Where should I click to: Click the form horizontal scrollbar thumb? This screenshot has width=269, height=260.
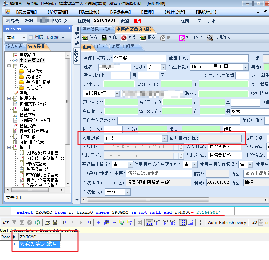pos(148,200)
